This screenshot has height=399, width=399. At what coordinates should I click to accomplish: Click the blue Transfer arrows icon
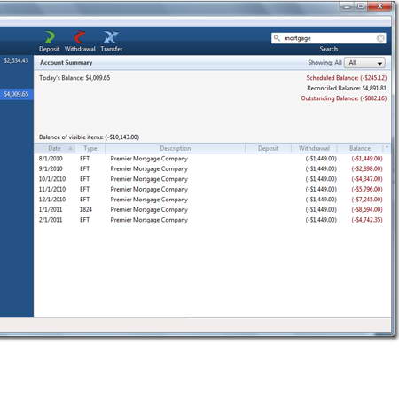111,37
